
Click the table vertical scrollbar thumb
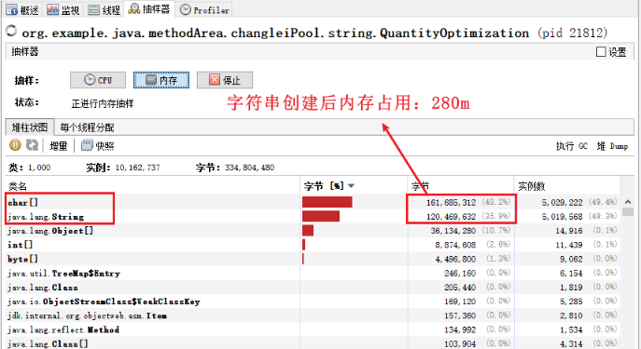(x=628, y=211)
